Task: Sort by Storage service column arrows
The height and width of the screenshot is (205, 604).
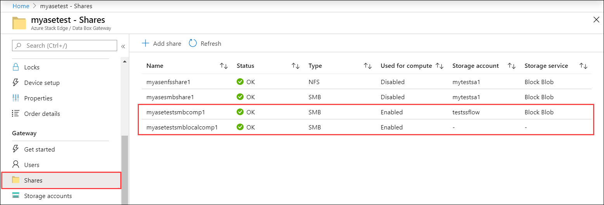Action: tap(583, 66)
